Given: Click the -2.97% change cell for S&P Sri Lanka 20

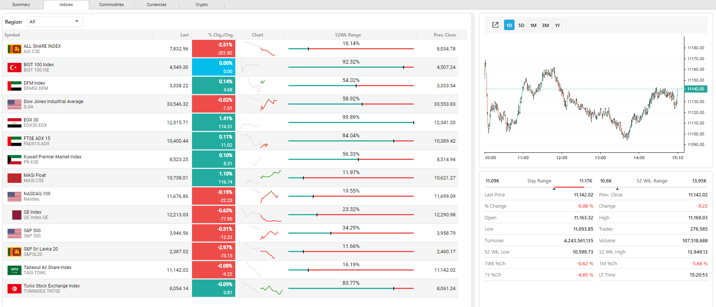Looking at the screenshot, I should pos(213,251).
